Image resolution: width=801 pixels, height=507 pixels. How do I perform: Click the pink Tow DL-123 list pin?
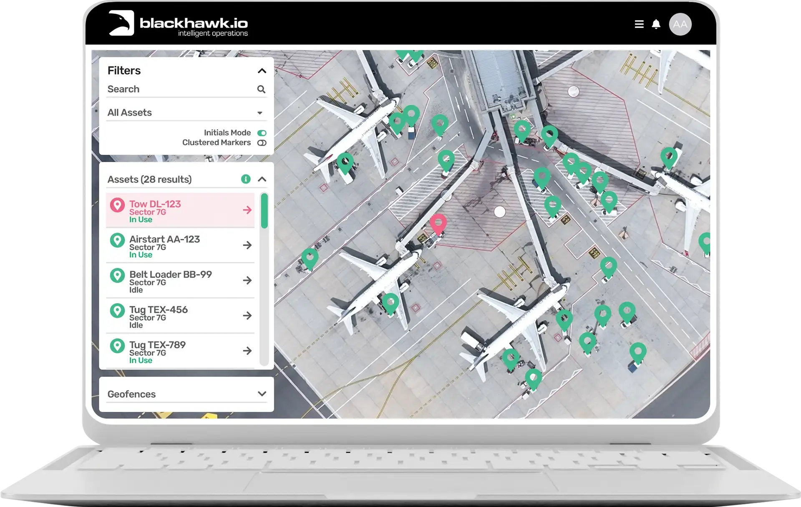click(x=117, y=205)
